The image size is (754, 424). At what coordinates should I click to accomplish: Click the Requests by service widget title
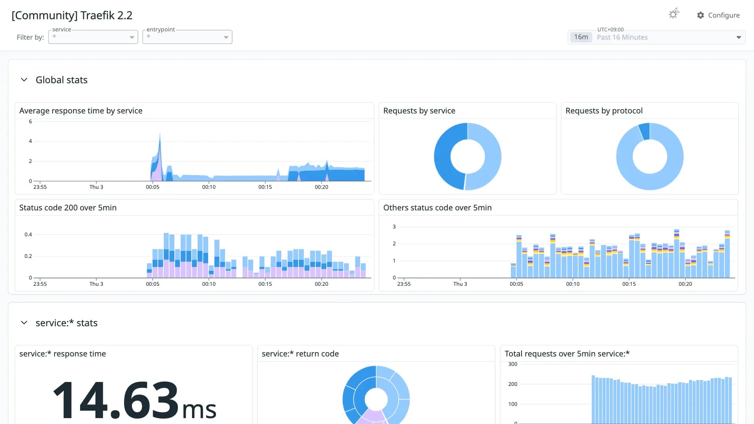pos(419,111)
